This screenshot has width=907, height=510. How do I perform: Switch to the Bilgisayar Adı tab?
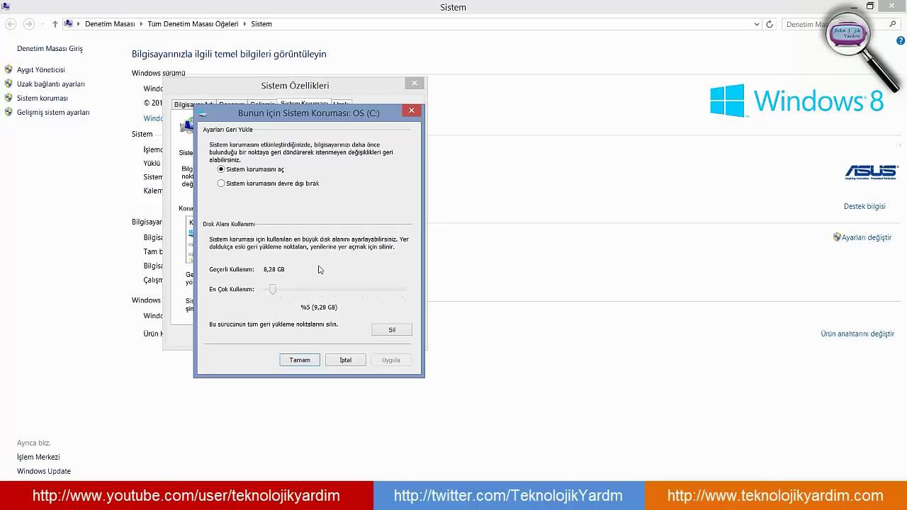pos(193,103)
